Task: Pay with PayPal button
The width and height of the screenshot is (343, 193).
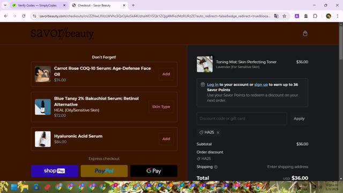Action: pyautogui.click(x=104, y=171)
